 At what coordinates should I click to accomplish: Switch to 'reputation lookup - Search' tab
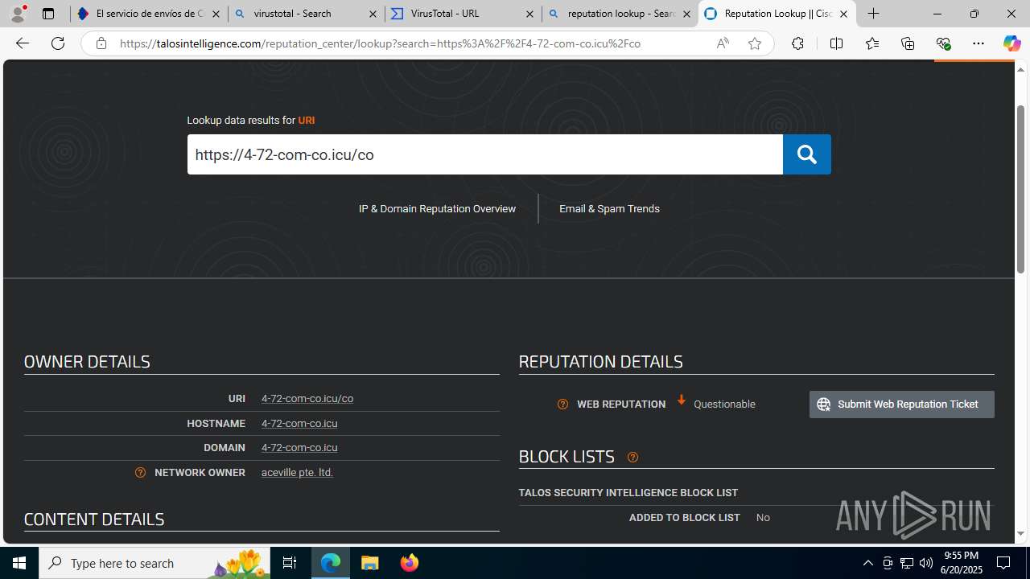pos(620,14)
